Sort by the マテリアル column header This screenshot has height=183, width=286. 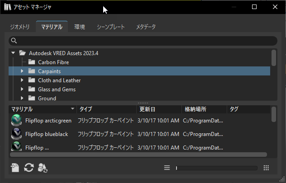point(43,109)
